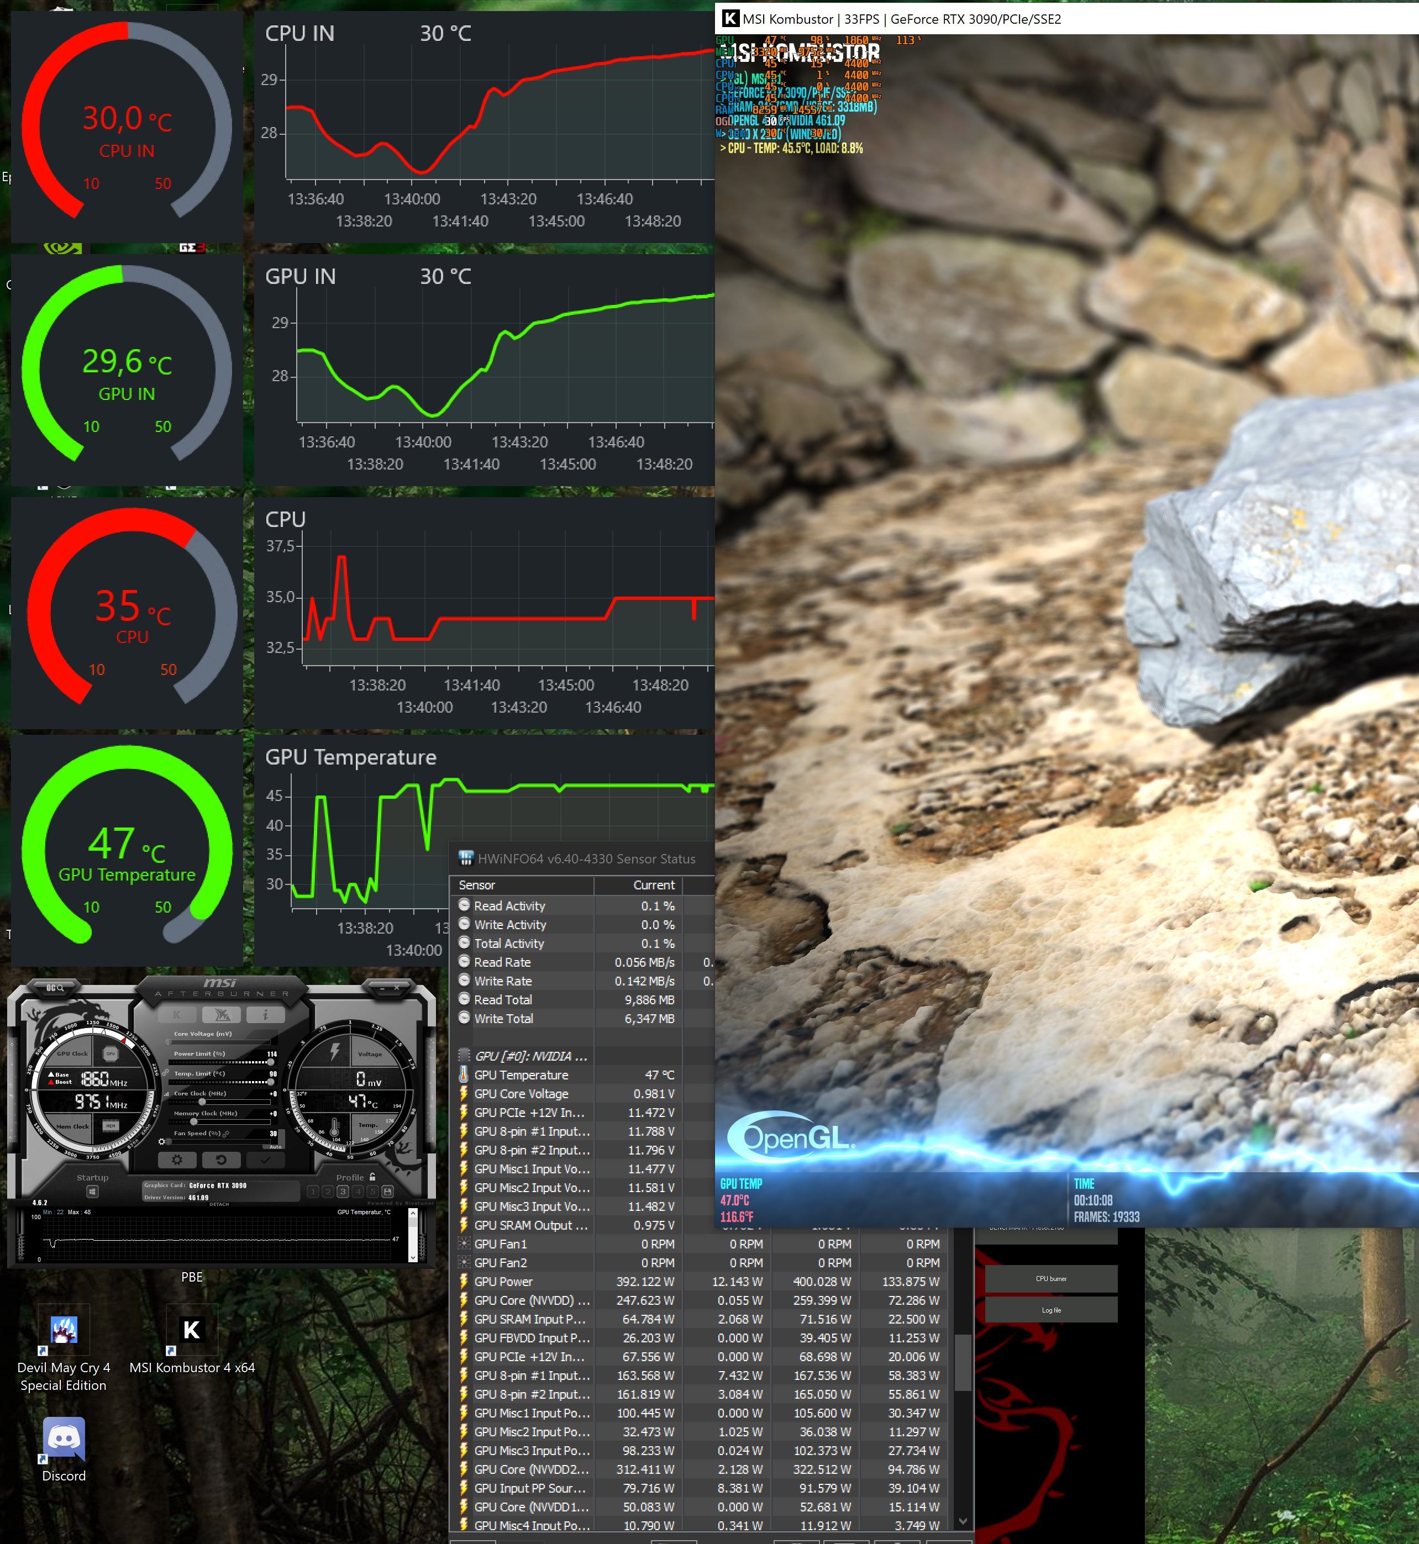Open the Core Clock curve editor bars icon
This screenshot has width=1419, height=1544.
(167, 1094)
